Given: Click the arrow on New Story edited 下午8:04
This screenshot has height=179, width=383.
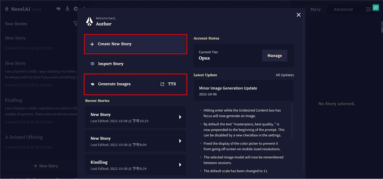Looking at the screenshot, I should [x=180, y=141].
